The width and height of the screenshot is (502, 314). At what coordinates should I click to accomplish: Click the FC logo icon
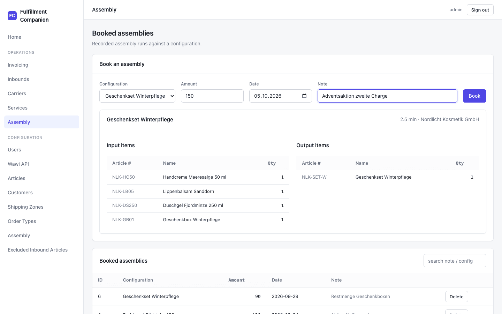pyautogui.click(x=12, y=16)
